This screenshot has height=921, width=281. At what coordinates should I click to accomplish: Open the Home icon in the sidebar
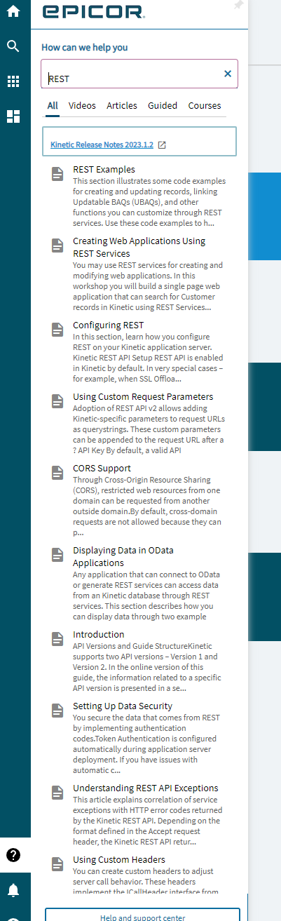(13, 11)
